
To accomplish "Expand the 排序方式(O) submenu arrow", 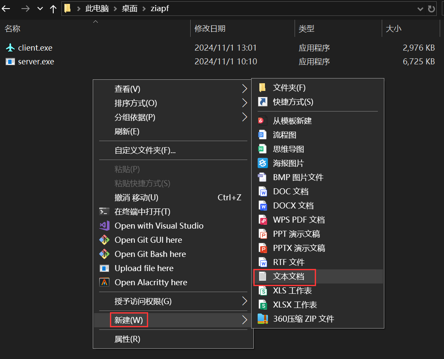I will pyautogui.click(x=244, y=103).
